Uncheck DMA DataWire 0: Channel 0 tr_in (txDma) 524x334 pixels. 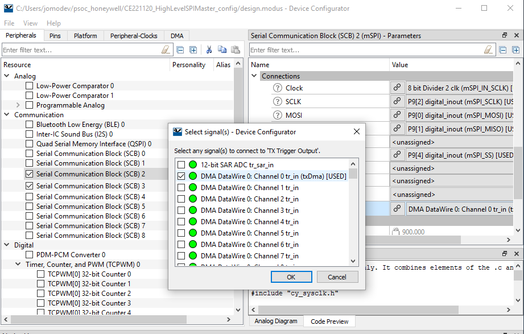(x=181, y=176)
